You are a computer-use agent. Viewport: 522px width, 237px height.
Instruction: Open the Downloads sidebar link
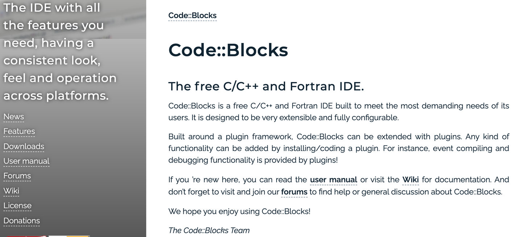pos(24,146)
